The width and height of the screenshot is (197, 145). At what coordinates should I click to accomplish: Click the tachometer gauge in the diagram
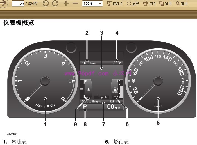pyautogui.click(x=45, y=81)
